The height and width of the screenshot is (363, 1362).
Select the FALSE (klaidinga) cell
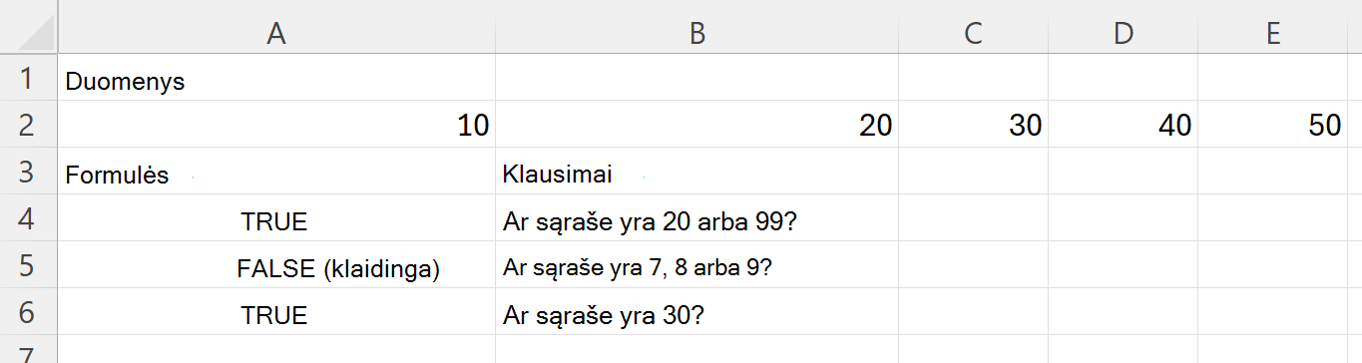pyautogui.click(x=276, y=265)
